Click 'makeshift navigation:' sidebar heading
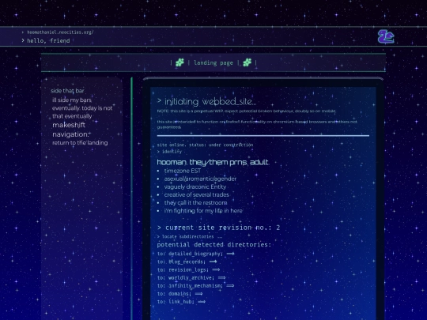Viewport: 427px width, 320px height. point(71,130)
